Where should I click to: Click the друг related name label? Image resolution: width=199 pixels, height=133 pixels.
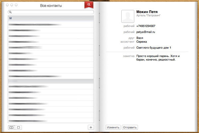(131, 38)
